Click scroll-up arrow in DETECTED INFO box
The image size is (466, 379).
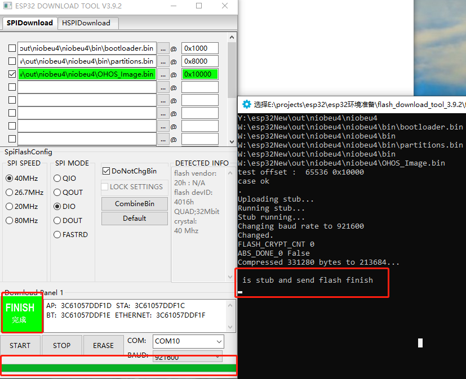tap(230, 173)
